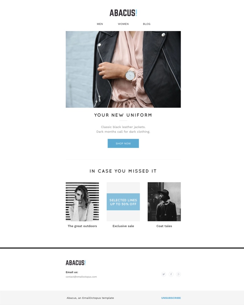Open the striped background woman photo
Viewport: 244px width, 305px height.
coord(82,202)
